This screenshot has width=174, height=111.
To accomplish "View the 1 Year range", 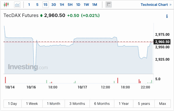I will (124, 104).
